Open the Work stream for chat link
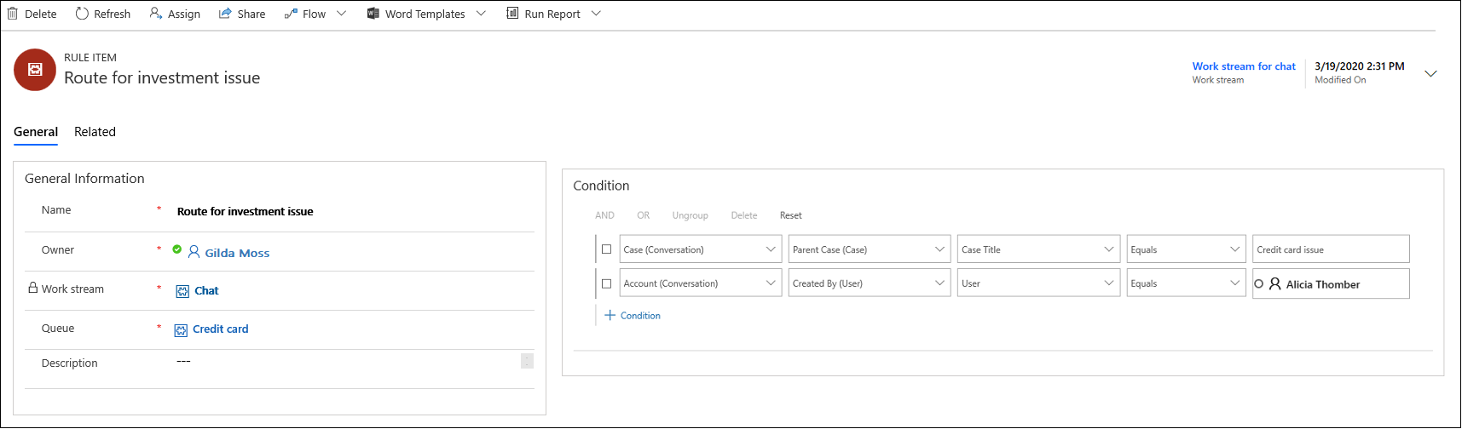This screenshot has width=1462, height=429. point(1244,66)
